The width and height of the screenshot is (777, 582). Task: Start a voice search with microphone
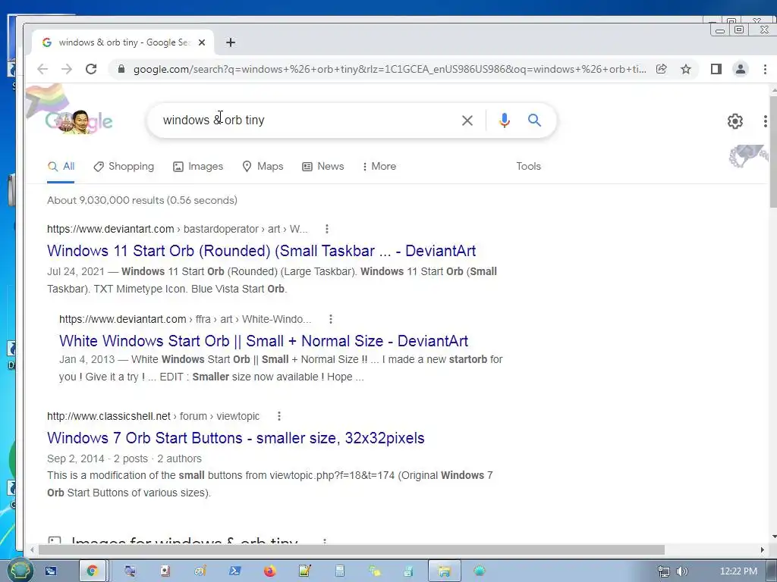pos(505,120)
